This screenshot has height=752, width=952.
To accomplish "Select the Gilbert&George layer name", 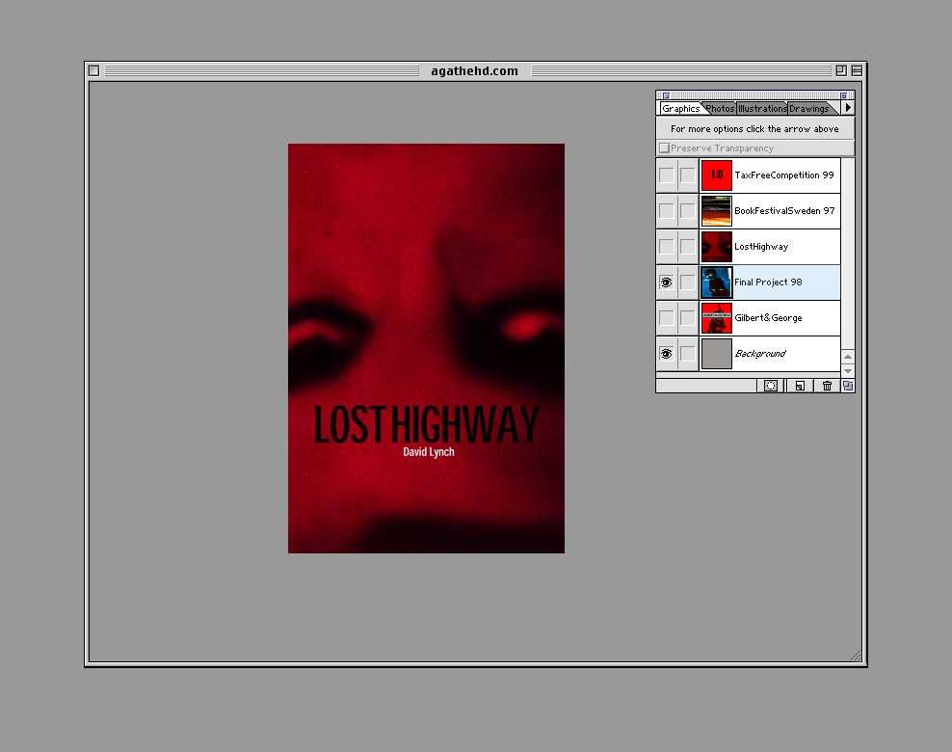I will [768, 318].
